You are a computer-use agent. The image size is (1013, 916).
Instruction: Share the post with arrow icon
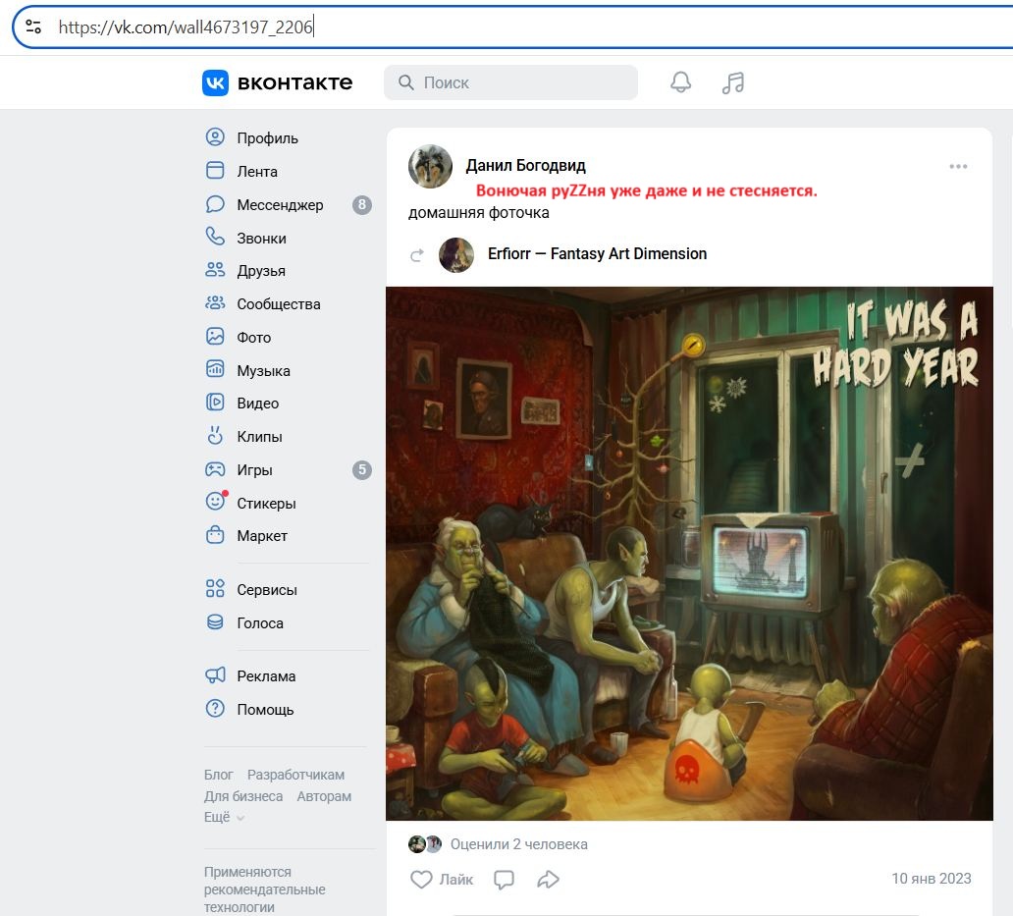pyautogui.click(x=548, y=879)
